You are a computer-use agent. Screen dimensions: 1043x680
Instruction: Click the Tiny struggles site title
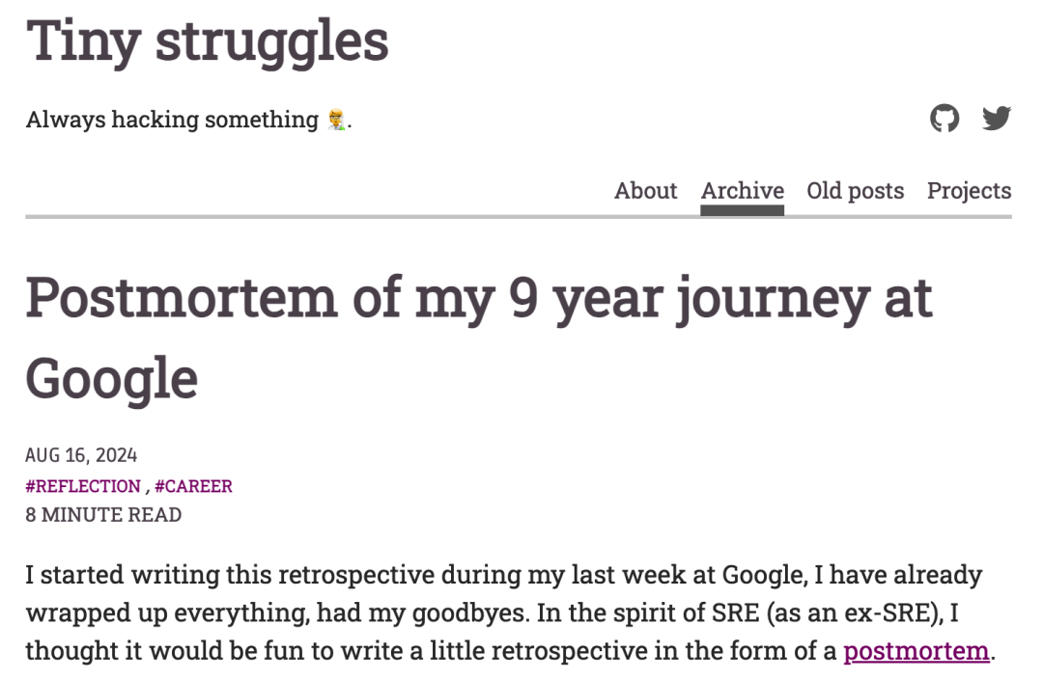click(207, 41)
